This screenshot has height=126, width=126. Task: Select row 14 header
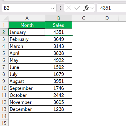4,116
